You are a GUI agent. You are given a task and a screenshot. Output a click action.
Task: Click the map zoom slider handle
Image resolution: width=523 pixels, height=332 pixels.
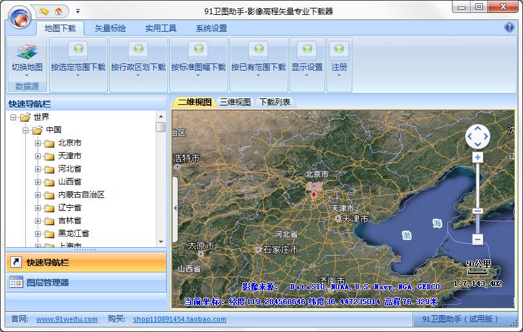(x=478, y=210)
